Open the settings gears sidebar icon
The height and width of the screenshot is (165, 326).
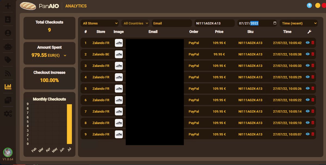pyautogui.click(x=8, y=114)
